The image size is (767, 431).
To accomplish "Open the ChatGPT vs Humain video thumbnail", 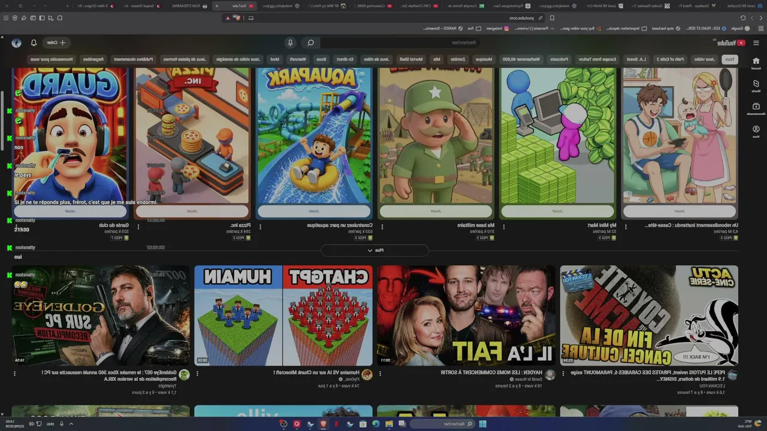I will tap(283, 315).
